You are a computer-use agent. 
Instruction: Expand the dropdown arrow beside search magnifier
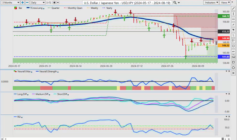[179, 3]
